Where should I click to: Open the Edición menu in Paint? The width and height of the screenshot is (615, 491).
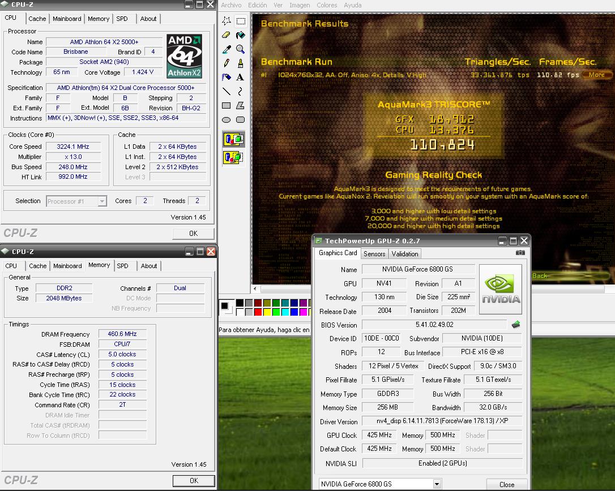[257, 5]
